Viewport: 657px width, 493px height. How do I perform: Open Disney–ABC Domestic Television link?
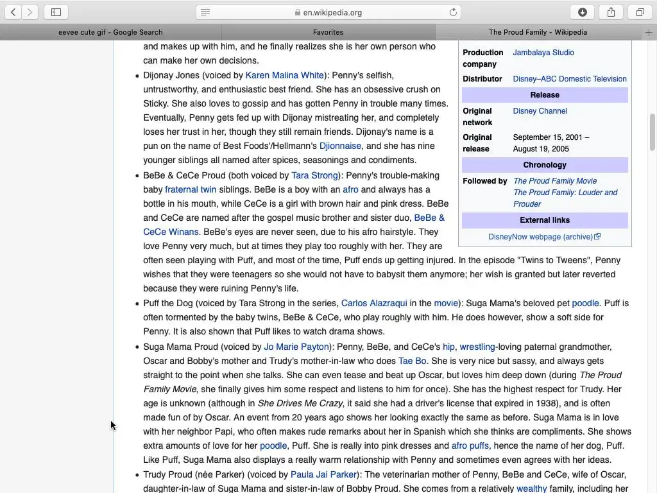[570, 79]
